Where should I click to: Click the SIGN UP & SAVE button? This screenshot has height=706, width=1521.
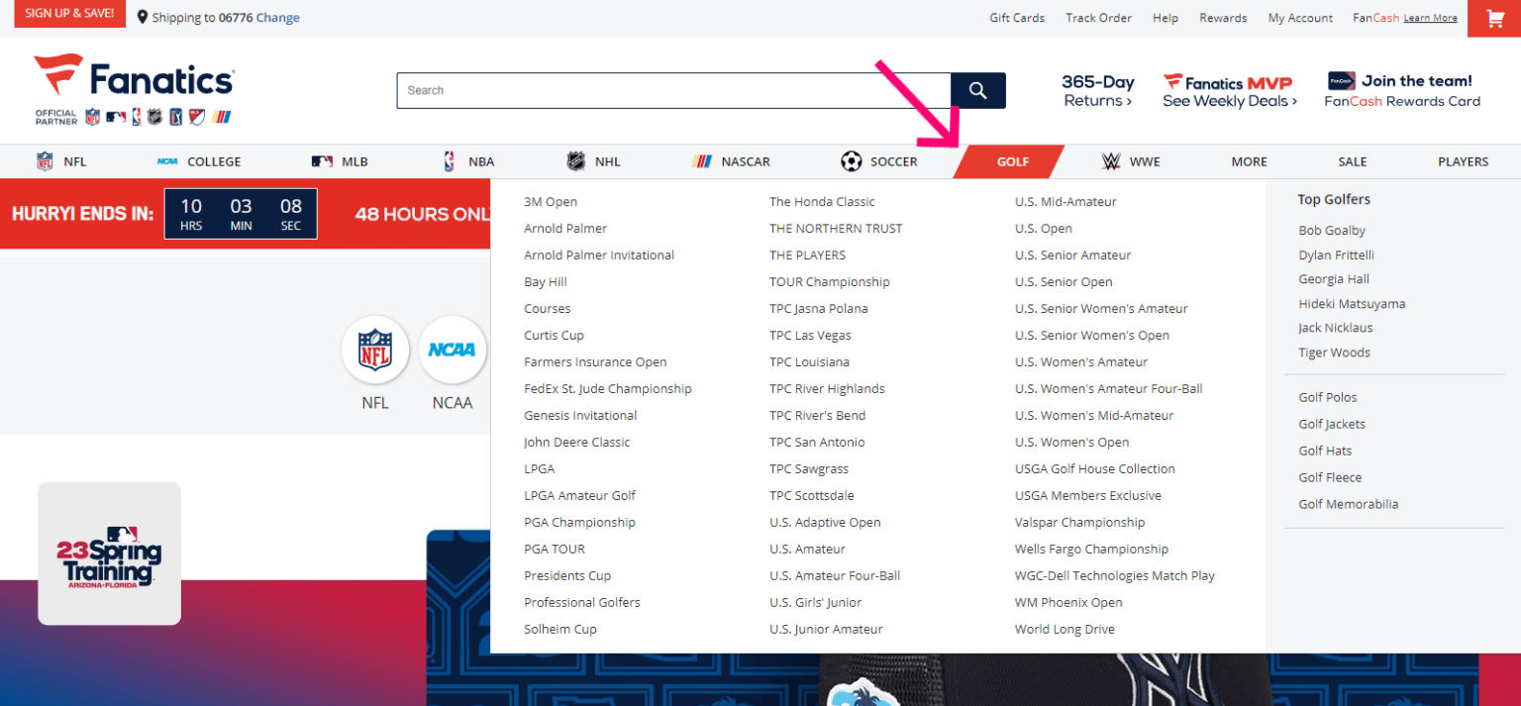coord(68,13)
